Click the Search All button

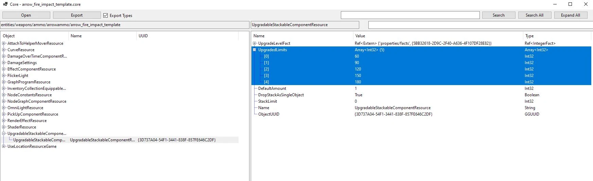535,15
